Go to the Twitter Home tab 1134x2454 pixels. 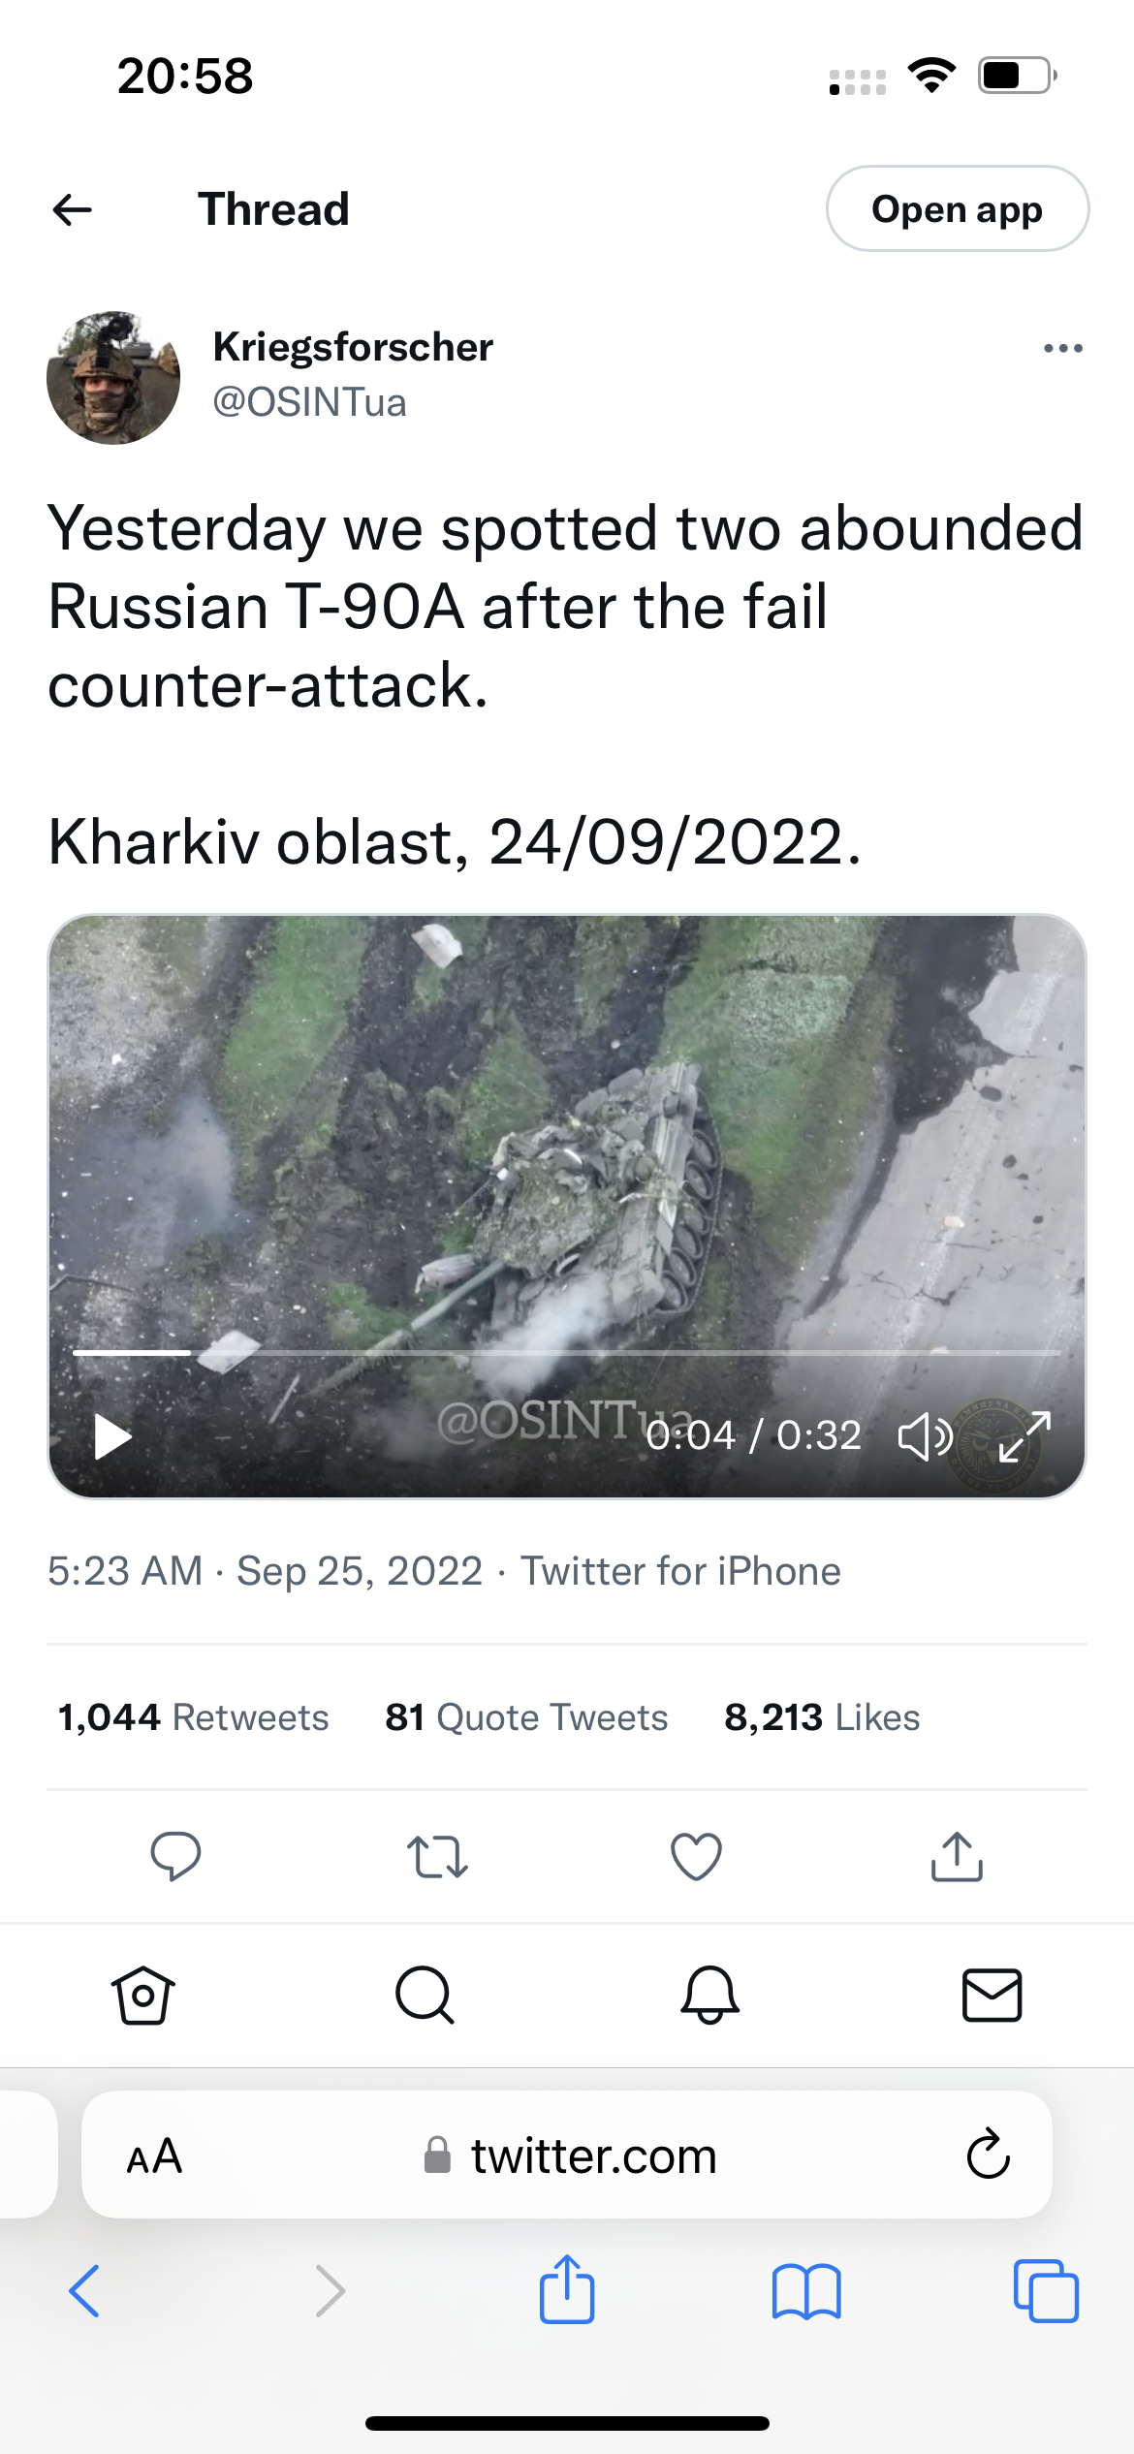tap(143, 1996)
